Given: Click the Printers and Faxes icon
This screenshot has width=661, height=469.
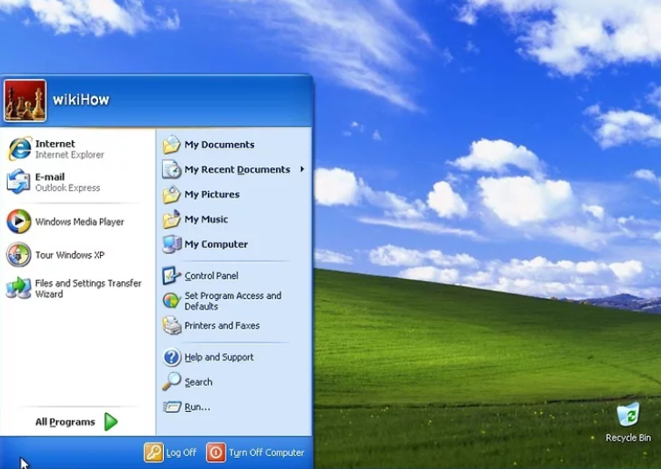Looking at the screenshot, I should click(x=172, y=325).
